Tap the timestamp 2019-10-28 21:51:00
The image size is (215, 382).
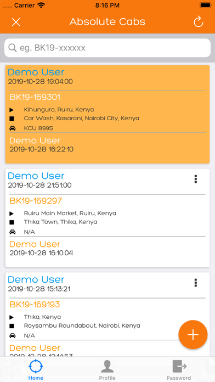pyautogui.click(x=39, y=186)
